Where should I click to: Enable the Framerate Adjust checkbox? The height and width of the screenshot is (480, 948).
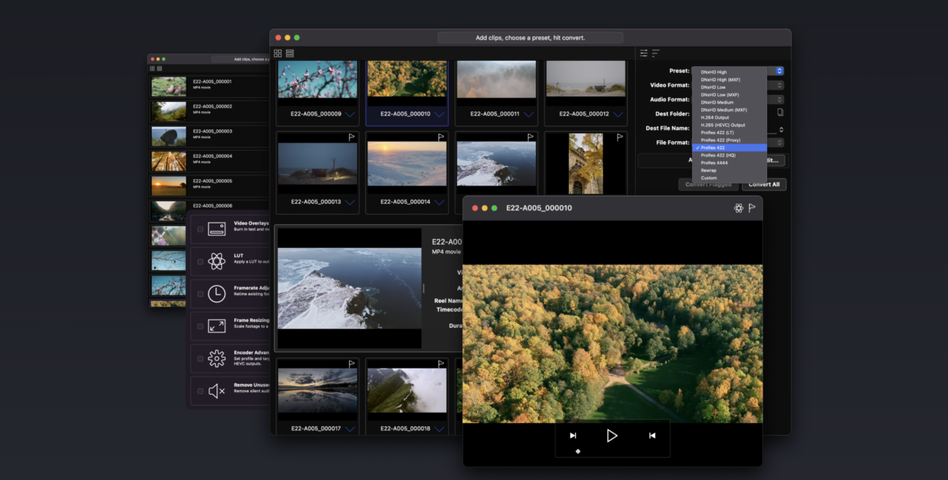point(201,294)
